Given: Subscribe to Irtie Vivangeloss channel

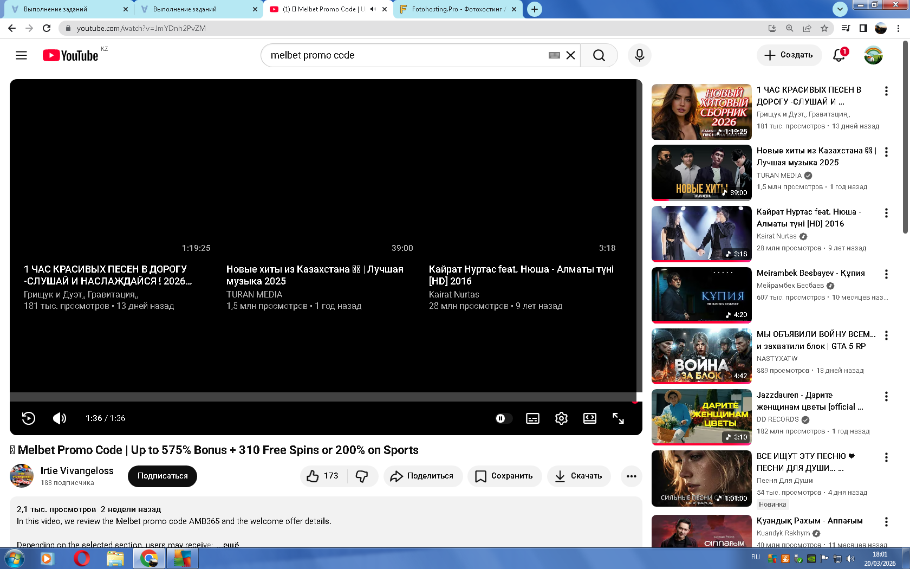Looking at the screenshot, I should tap(162, 476).
